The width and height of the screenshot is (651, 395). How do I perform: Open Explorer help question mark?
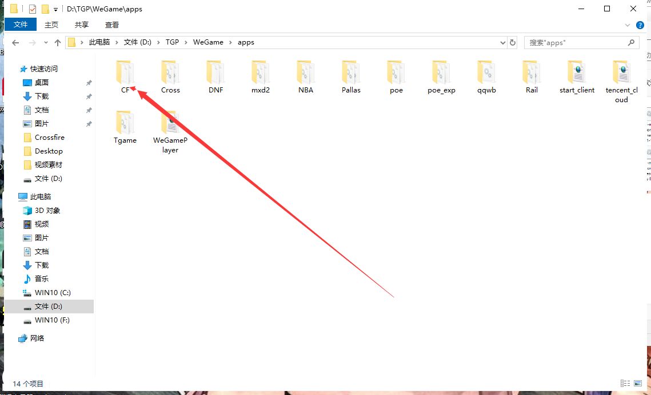point(640,25)
